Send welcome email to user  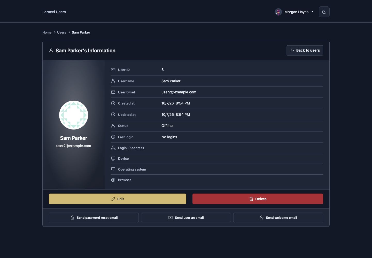tap(278, 217)
